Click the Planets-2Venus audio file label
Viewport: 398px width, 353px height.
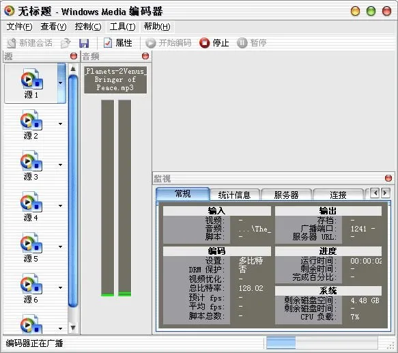(115, 79)
